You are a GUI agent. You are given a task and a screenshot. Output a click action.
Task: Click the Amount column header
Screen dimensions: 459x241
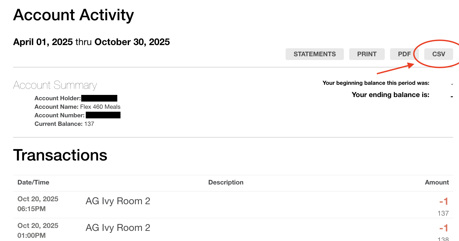[437, 182]
